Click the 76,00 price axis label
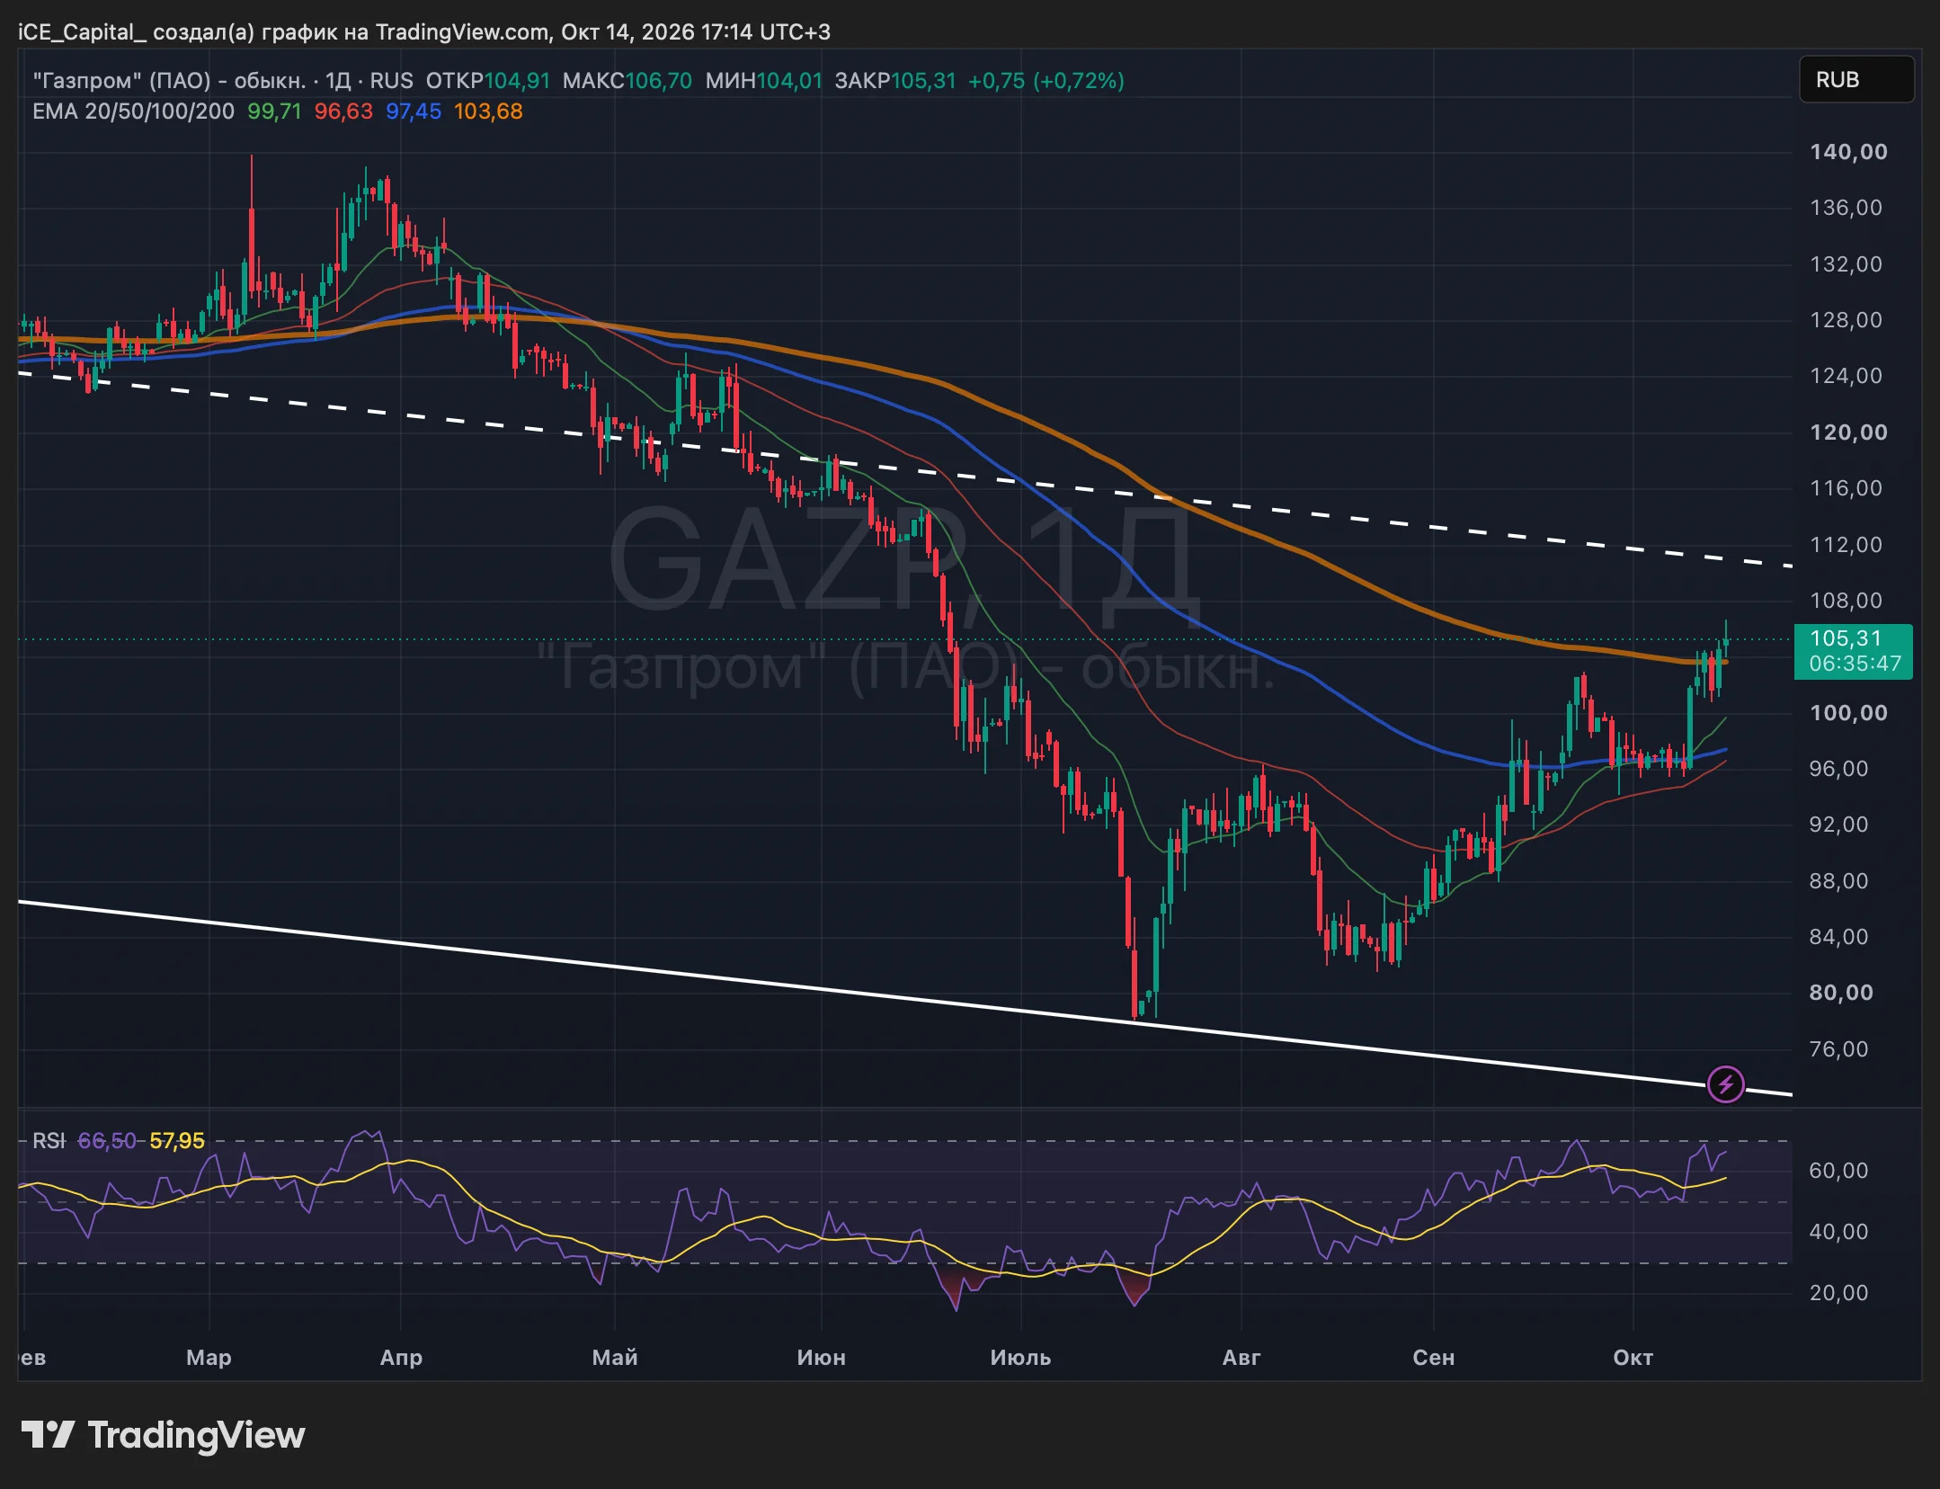The image size is (1940, 1489). coord(1839,1049)
